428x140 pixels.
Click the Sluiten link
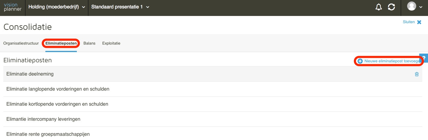pyautogui.click(x=409, y=22)
